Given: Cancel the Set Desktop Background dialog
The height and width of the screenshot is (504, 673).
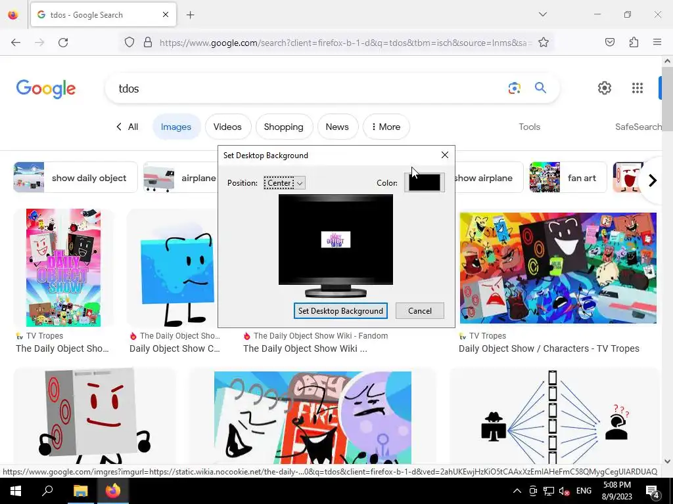Looking at the screenshot, I should [x=420, y=310].
